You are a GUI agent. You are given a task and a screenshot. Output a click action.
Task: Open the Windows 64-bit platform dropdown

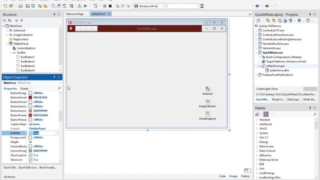pyautogui.click(x=163, y=6)
